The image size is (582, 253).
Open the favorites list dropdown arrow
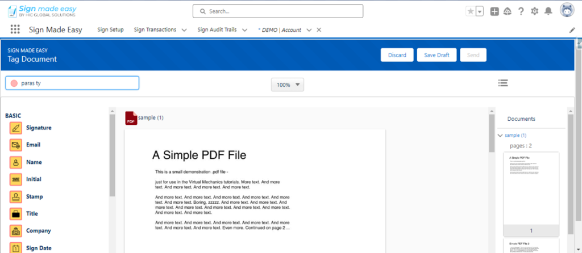[480, 11]
